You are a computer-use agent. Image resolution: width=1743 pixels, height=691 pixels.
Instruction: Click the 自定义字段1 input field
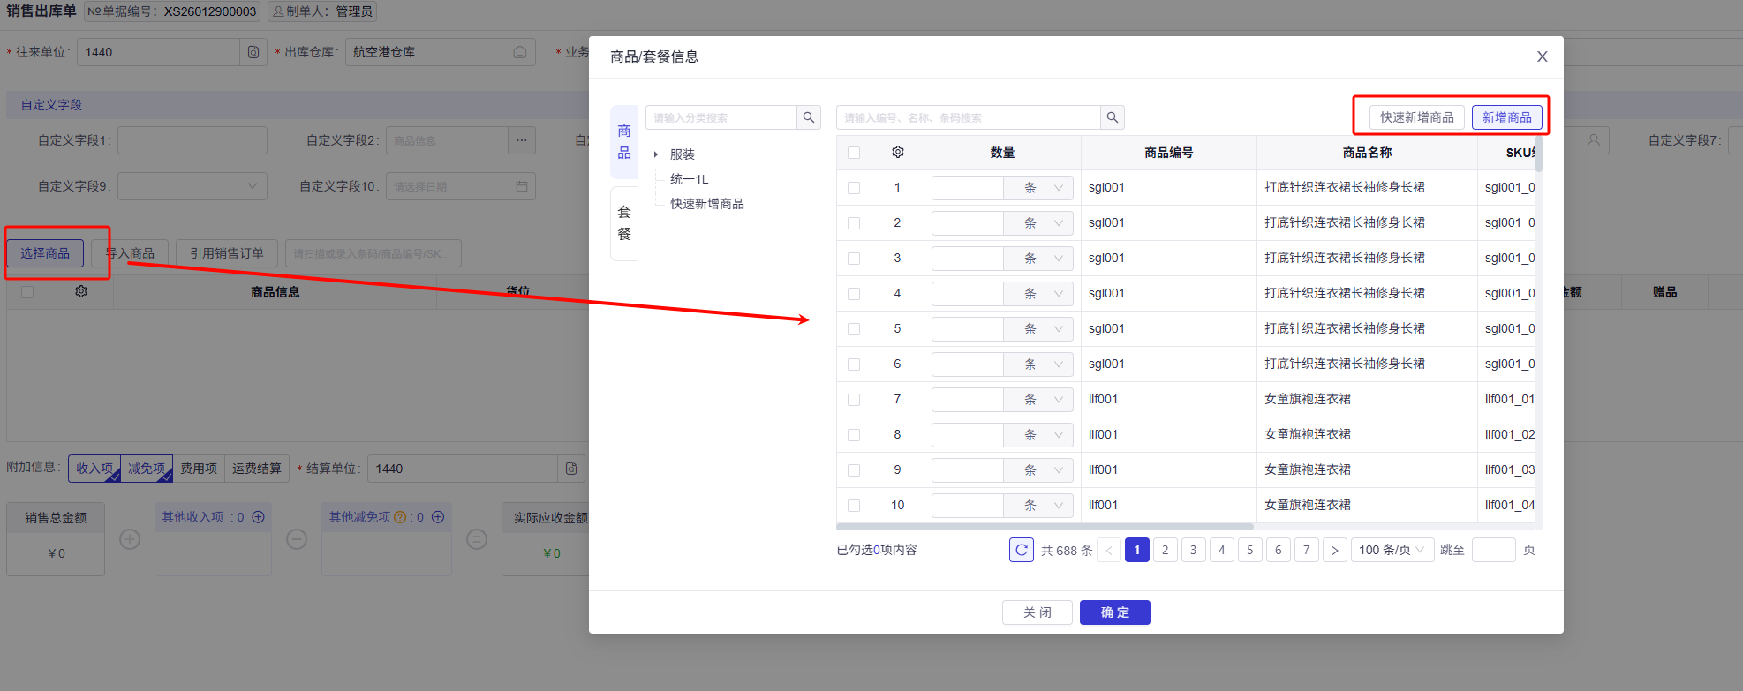coord(192,140)
